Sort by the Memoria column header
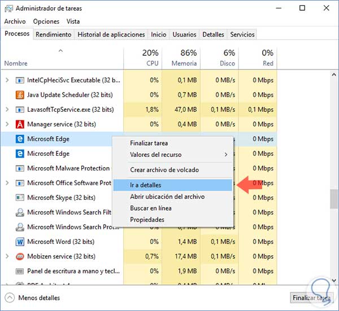339x311 pixels. [181, 58]
